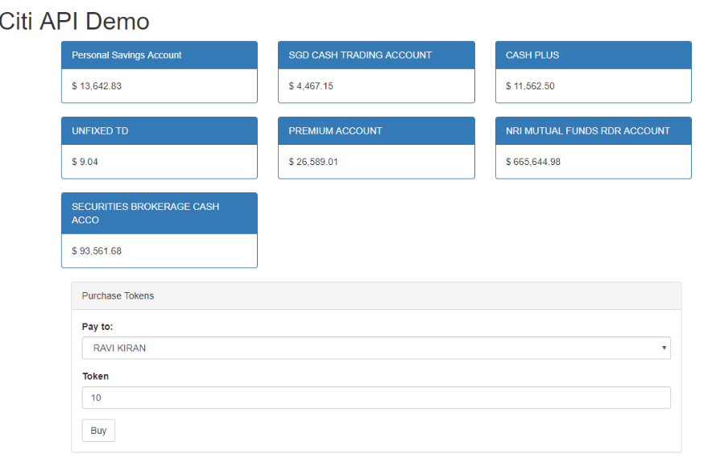The image size is (712, 470).
Task: Click the dropdown arrow next to RAVI KIRAN
Action: [665, 348]
